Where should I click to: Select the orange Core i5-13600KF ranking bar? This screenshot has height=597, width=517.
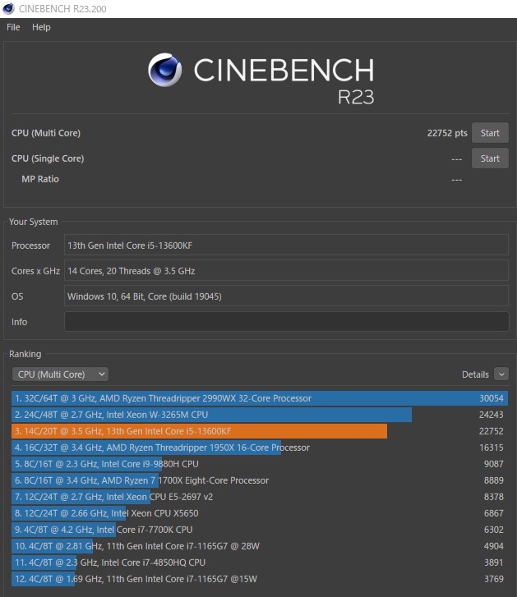point(200,431)
